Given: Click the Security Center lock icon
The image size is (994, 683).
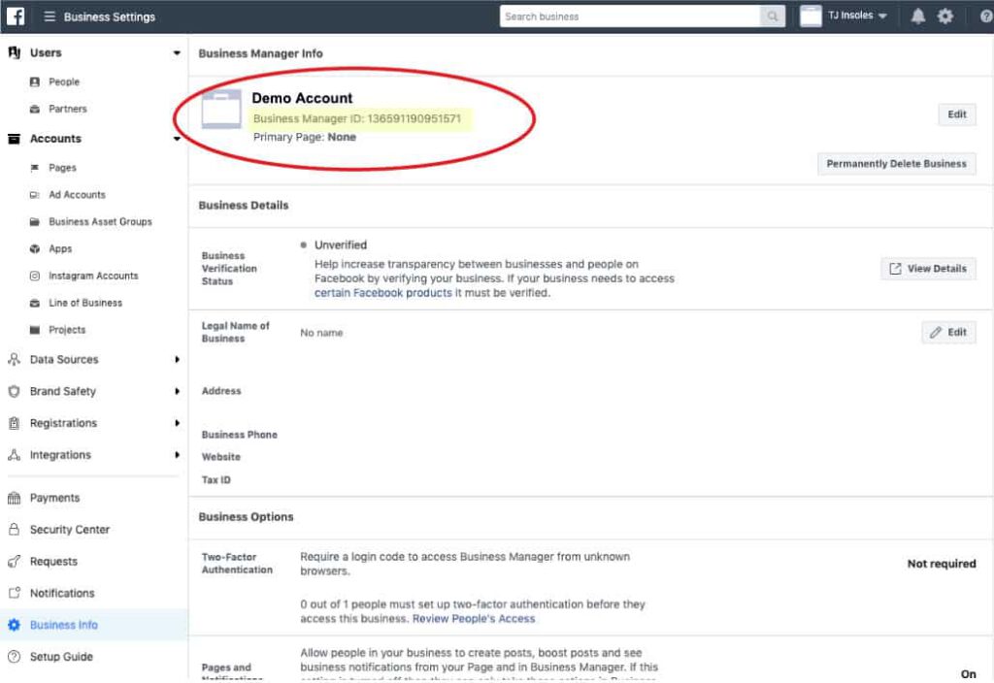Looking at the screenshot, I should [x=14, y=530].
